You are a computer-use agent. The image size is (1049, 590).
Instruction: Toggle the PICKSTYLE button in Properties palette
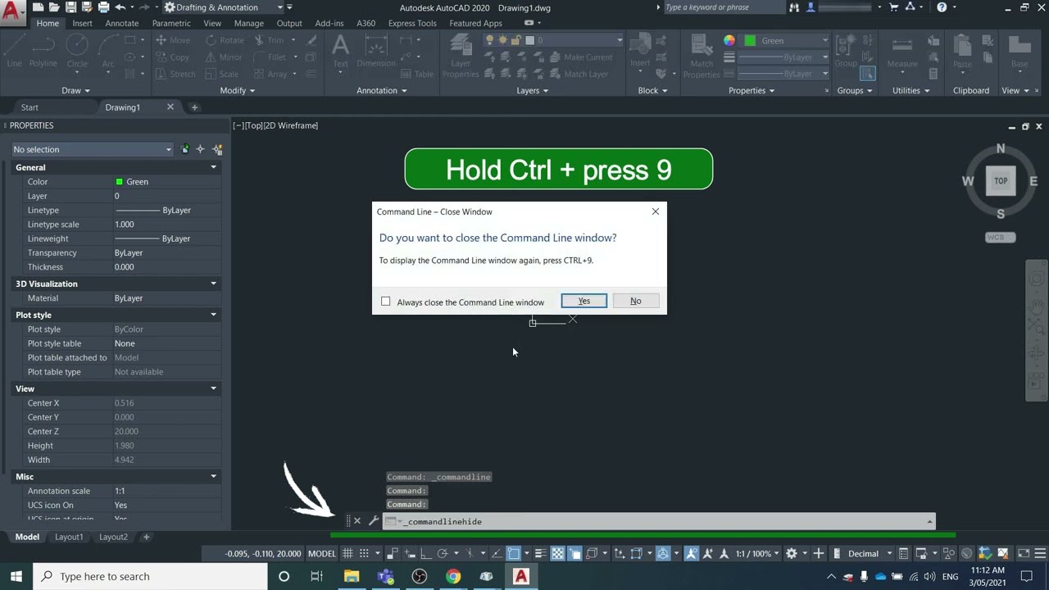click(185, 149)
